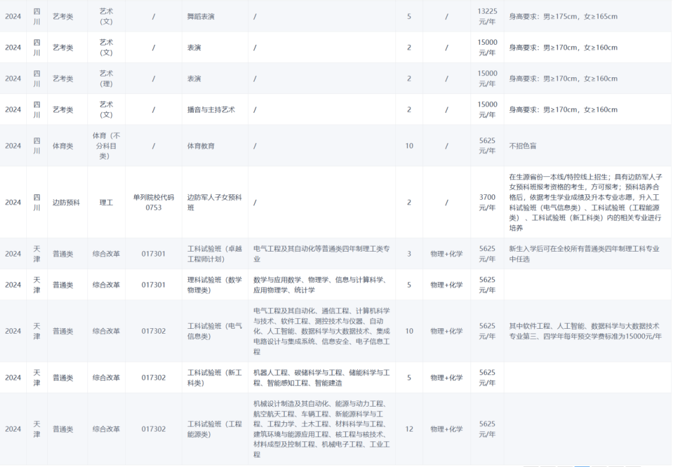
Task: Select the 工科试验班（新工科类）cell
Action: tap(214, 378)
